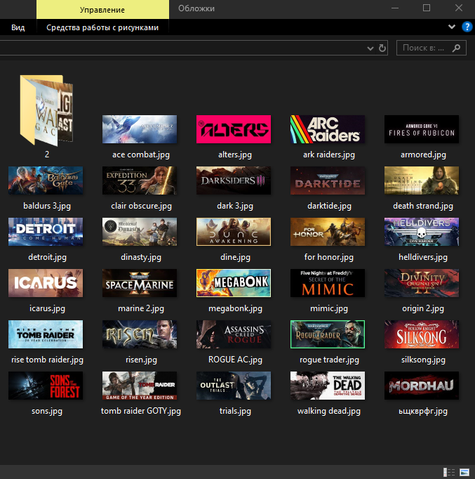Select rogue trader.jpg thumbnail
The height and width of the screenshot is (479, 475).
(x=328, y=334)
